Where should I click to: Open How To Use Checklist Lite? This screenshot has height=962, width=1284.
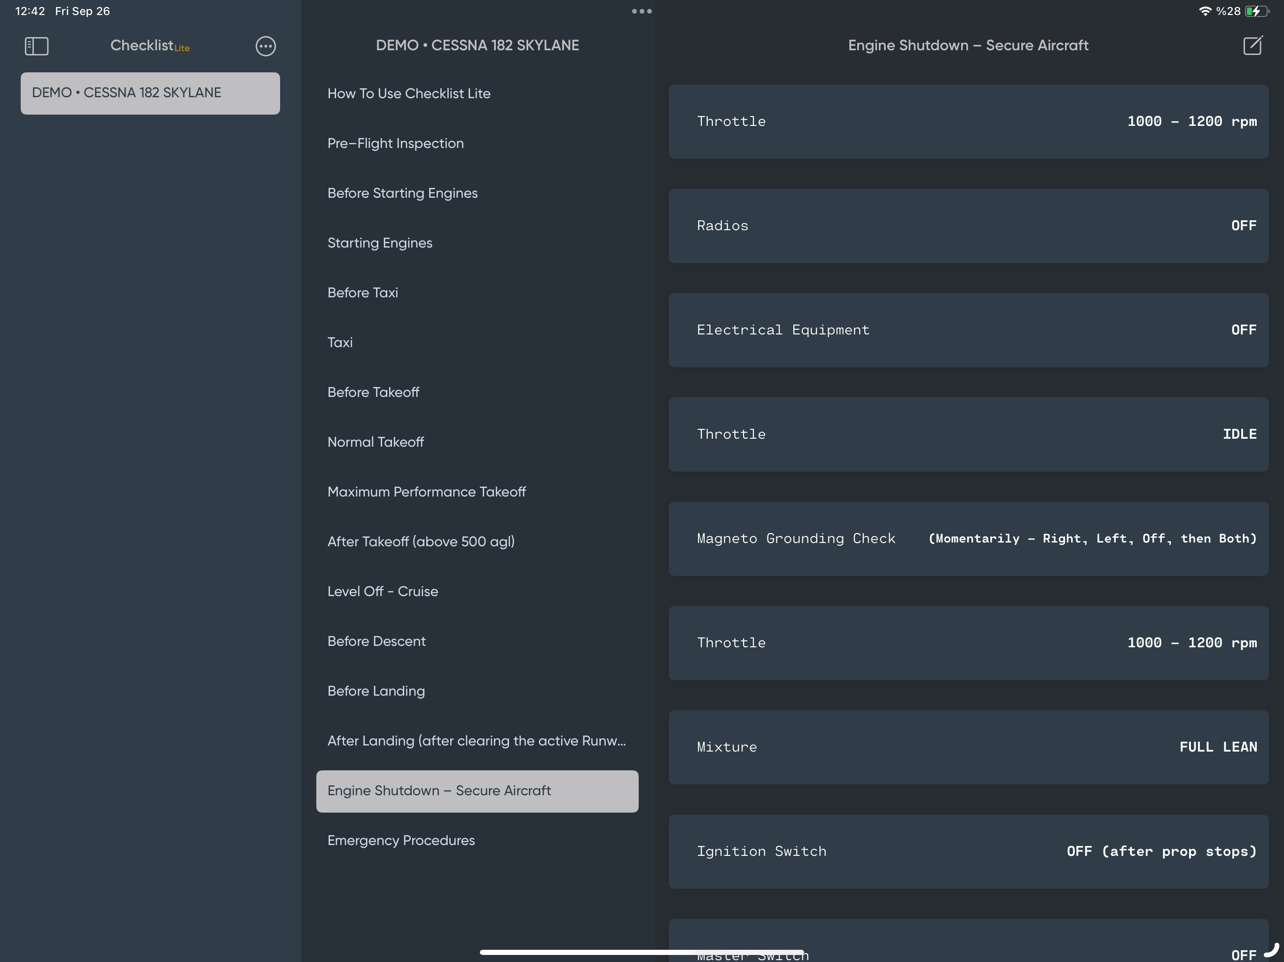(x=477, y=93)
